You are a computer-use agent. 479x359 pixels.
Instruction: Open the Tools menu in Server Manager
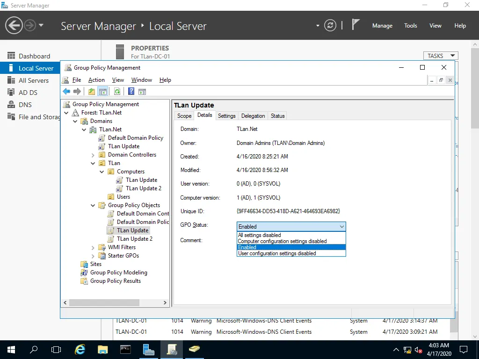(411, 26)
